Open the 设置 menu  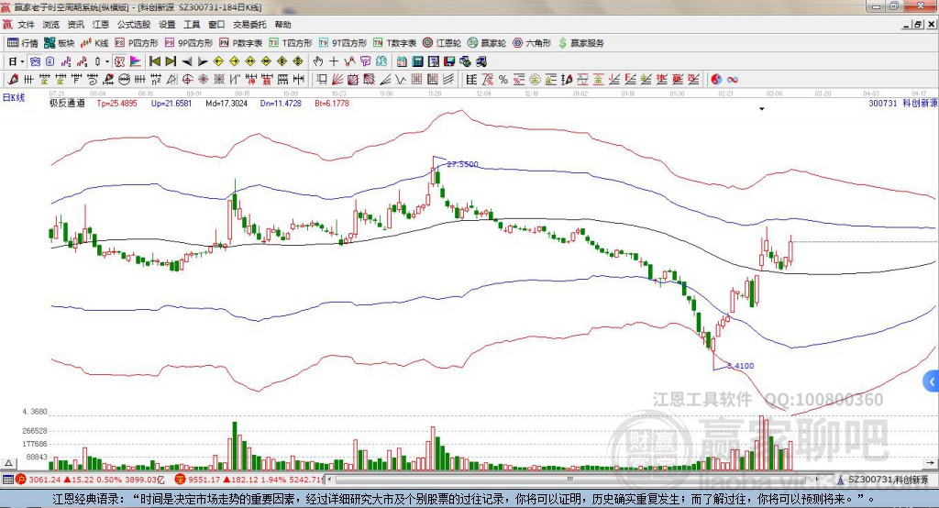click(x=167, y=25)
